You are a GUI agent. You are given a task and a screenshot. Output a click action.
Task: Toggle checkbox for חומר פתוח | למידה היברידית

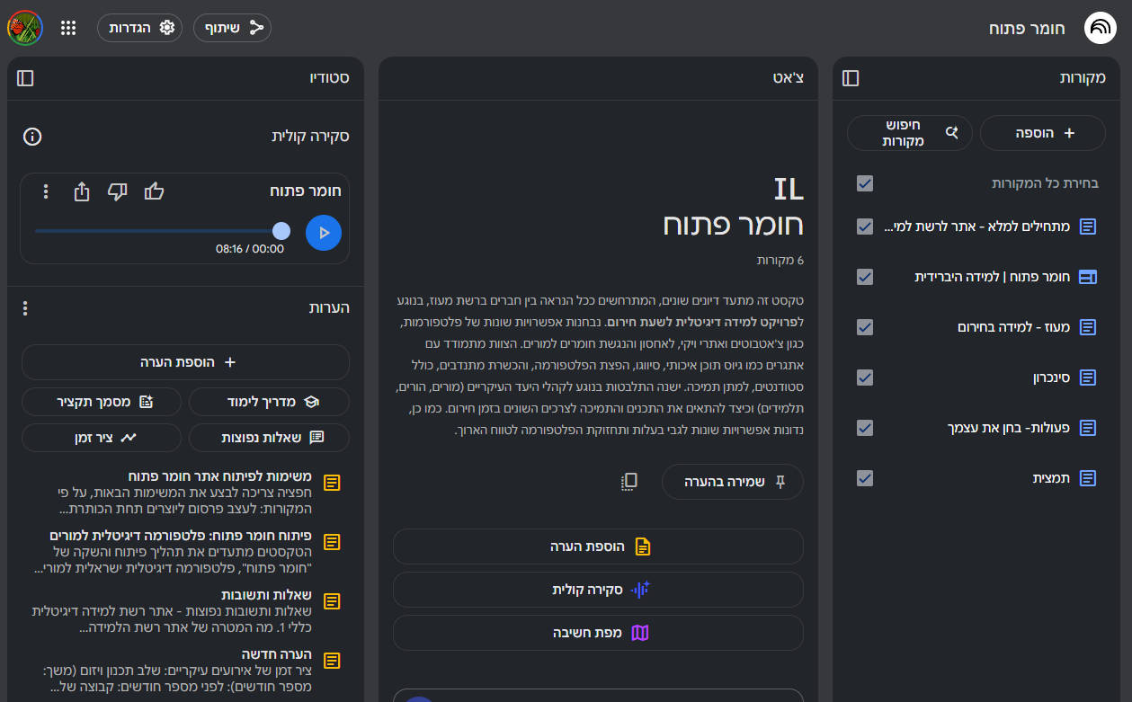tap(865, 277)
